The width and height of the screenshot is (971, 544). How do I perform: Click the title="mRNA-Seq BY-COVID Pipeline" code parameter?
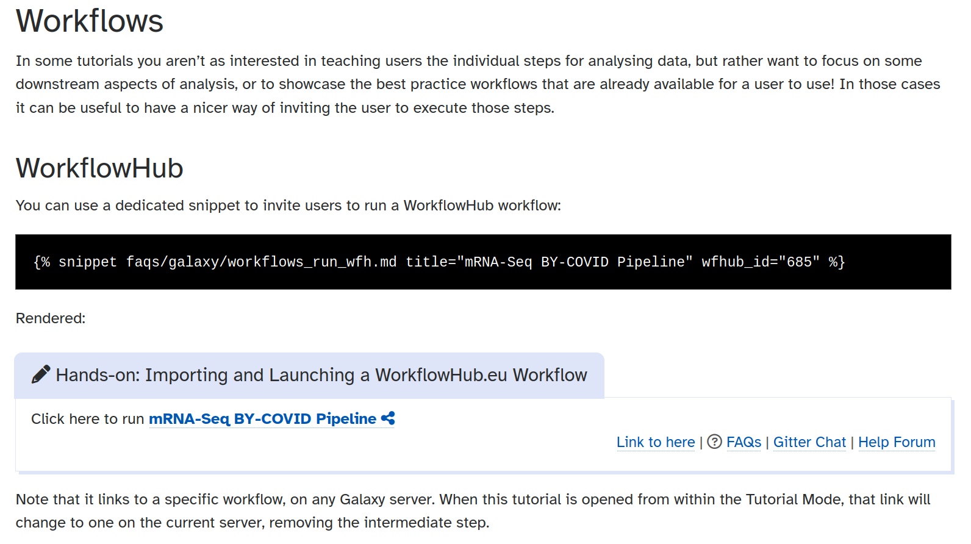click(x=549, y=262)
